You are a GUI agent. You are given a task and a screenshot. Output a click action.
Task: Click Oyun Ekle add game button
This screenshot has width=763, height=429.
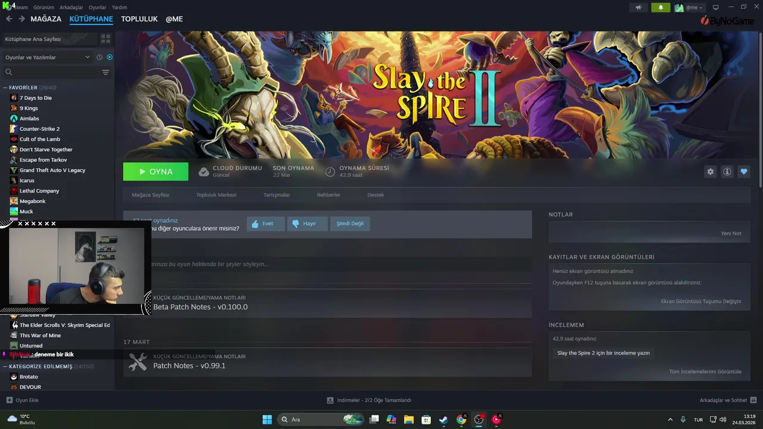pos(22,400)
